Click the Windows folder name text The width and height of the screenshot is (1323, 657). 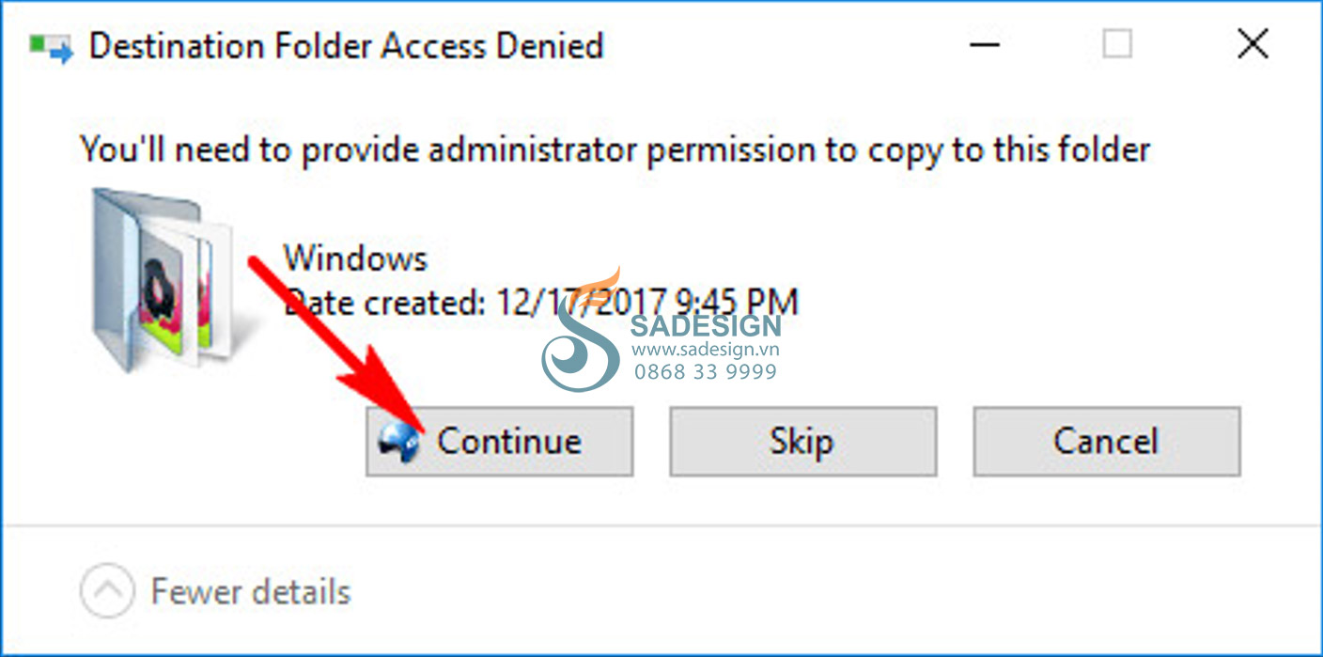coord(355,258)
